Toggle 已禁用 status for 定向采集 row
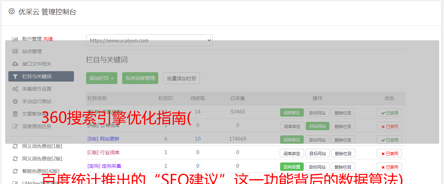 389,167
